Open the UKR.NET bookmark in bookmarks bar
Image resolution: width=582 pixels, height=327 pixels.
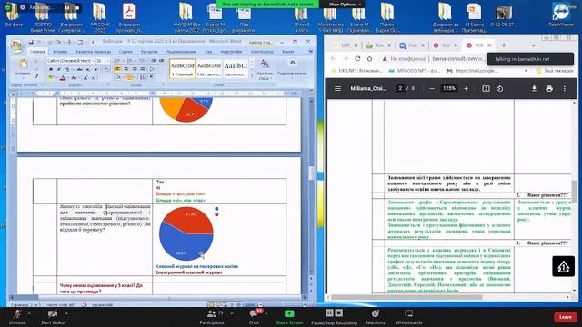(x=356, y=71)
